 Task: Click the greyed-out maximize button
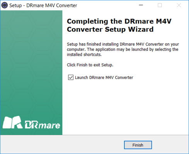[160, 5]
